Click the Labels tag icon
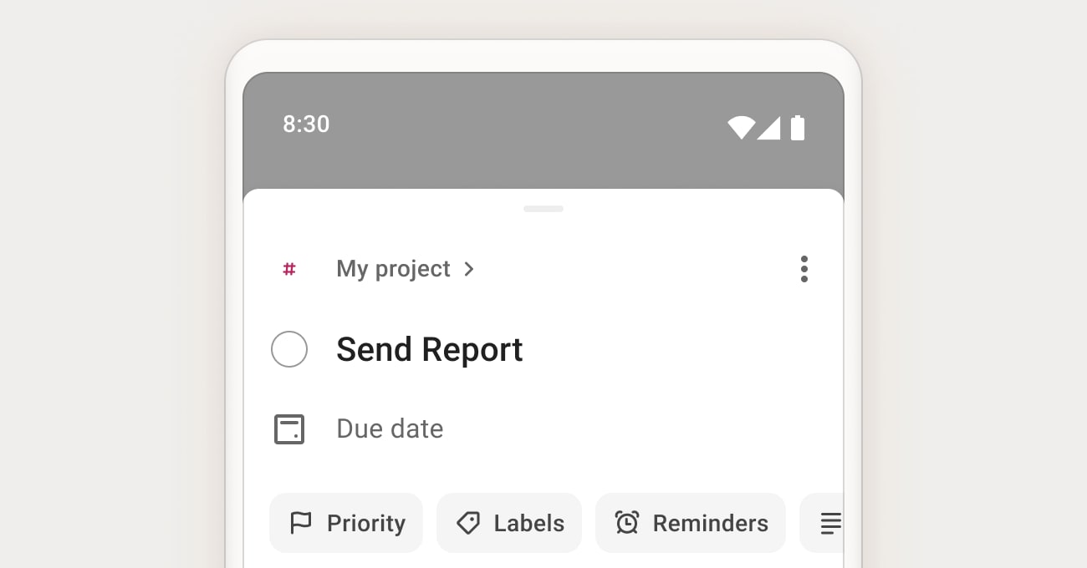1087x568 pixels. [x=468, y=523]
